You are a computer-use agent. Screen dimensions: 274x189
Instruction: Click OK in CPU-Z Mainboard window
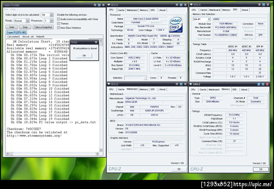click(179, 169)
